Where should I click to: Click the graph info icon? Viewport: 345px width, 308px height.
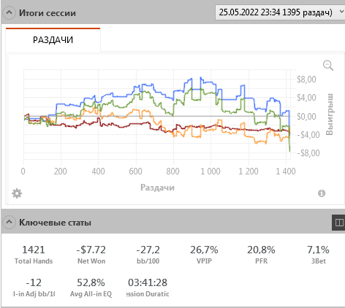coord(322,193)
